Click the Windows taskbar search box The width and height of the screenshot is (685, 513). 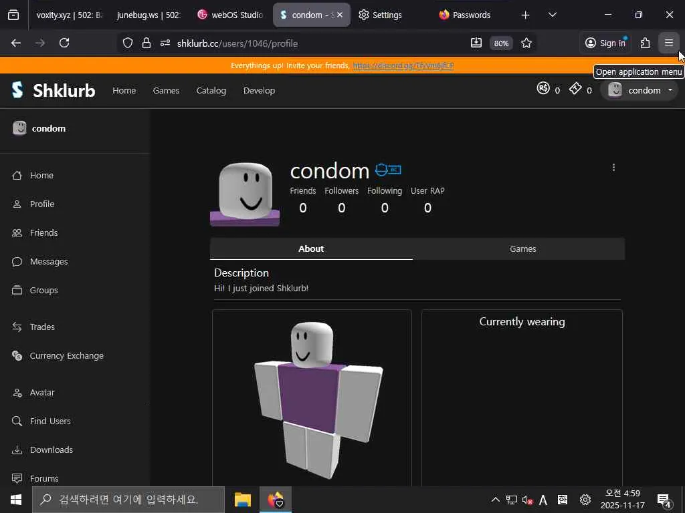point(128,500)
